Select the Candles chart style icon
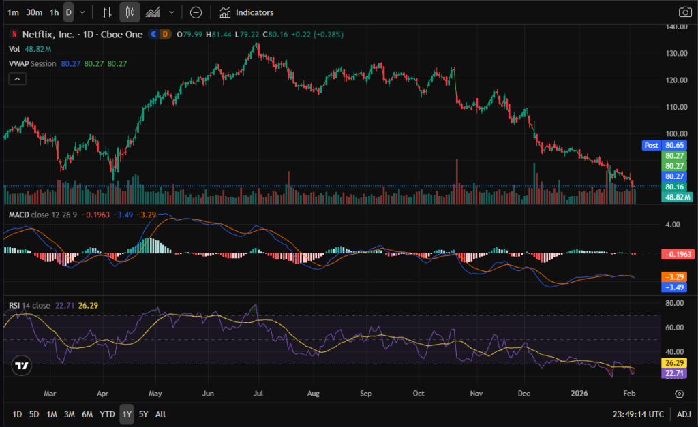This screenshot has width=698, height=427. coord(130,12)
